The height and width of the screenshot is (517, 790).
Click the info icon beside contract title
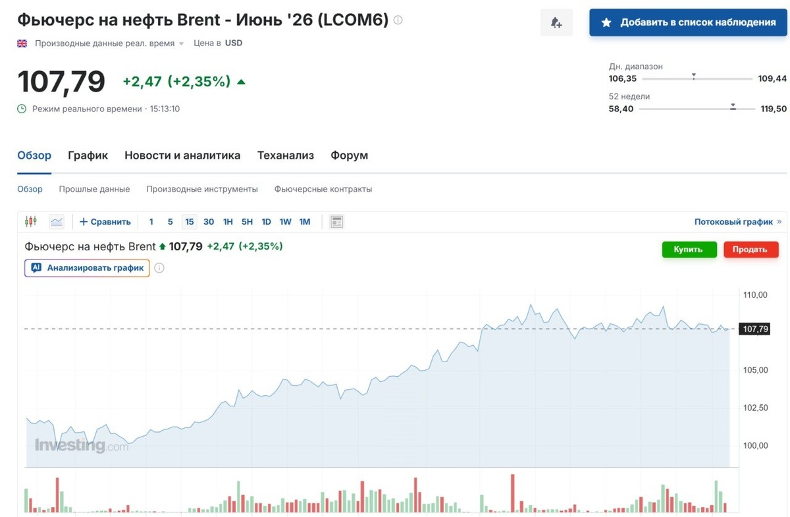click(398, 20)
